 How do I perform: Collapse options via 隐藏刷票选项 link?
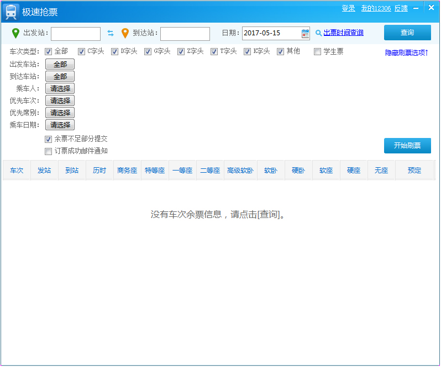pyautogui.click(x=407, y=53)
